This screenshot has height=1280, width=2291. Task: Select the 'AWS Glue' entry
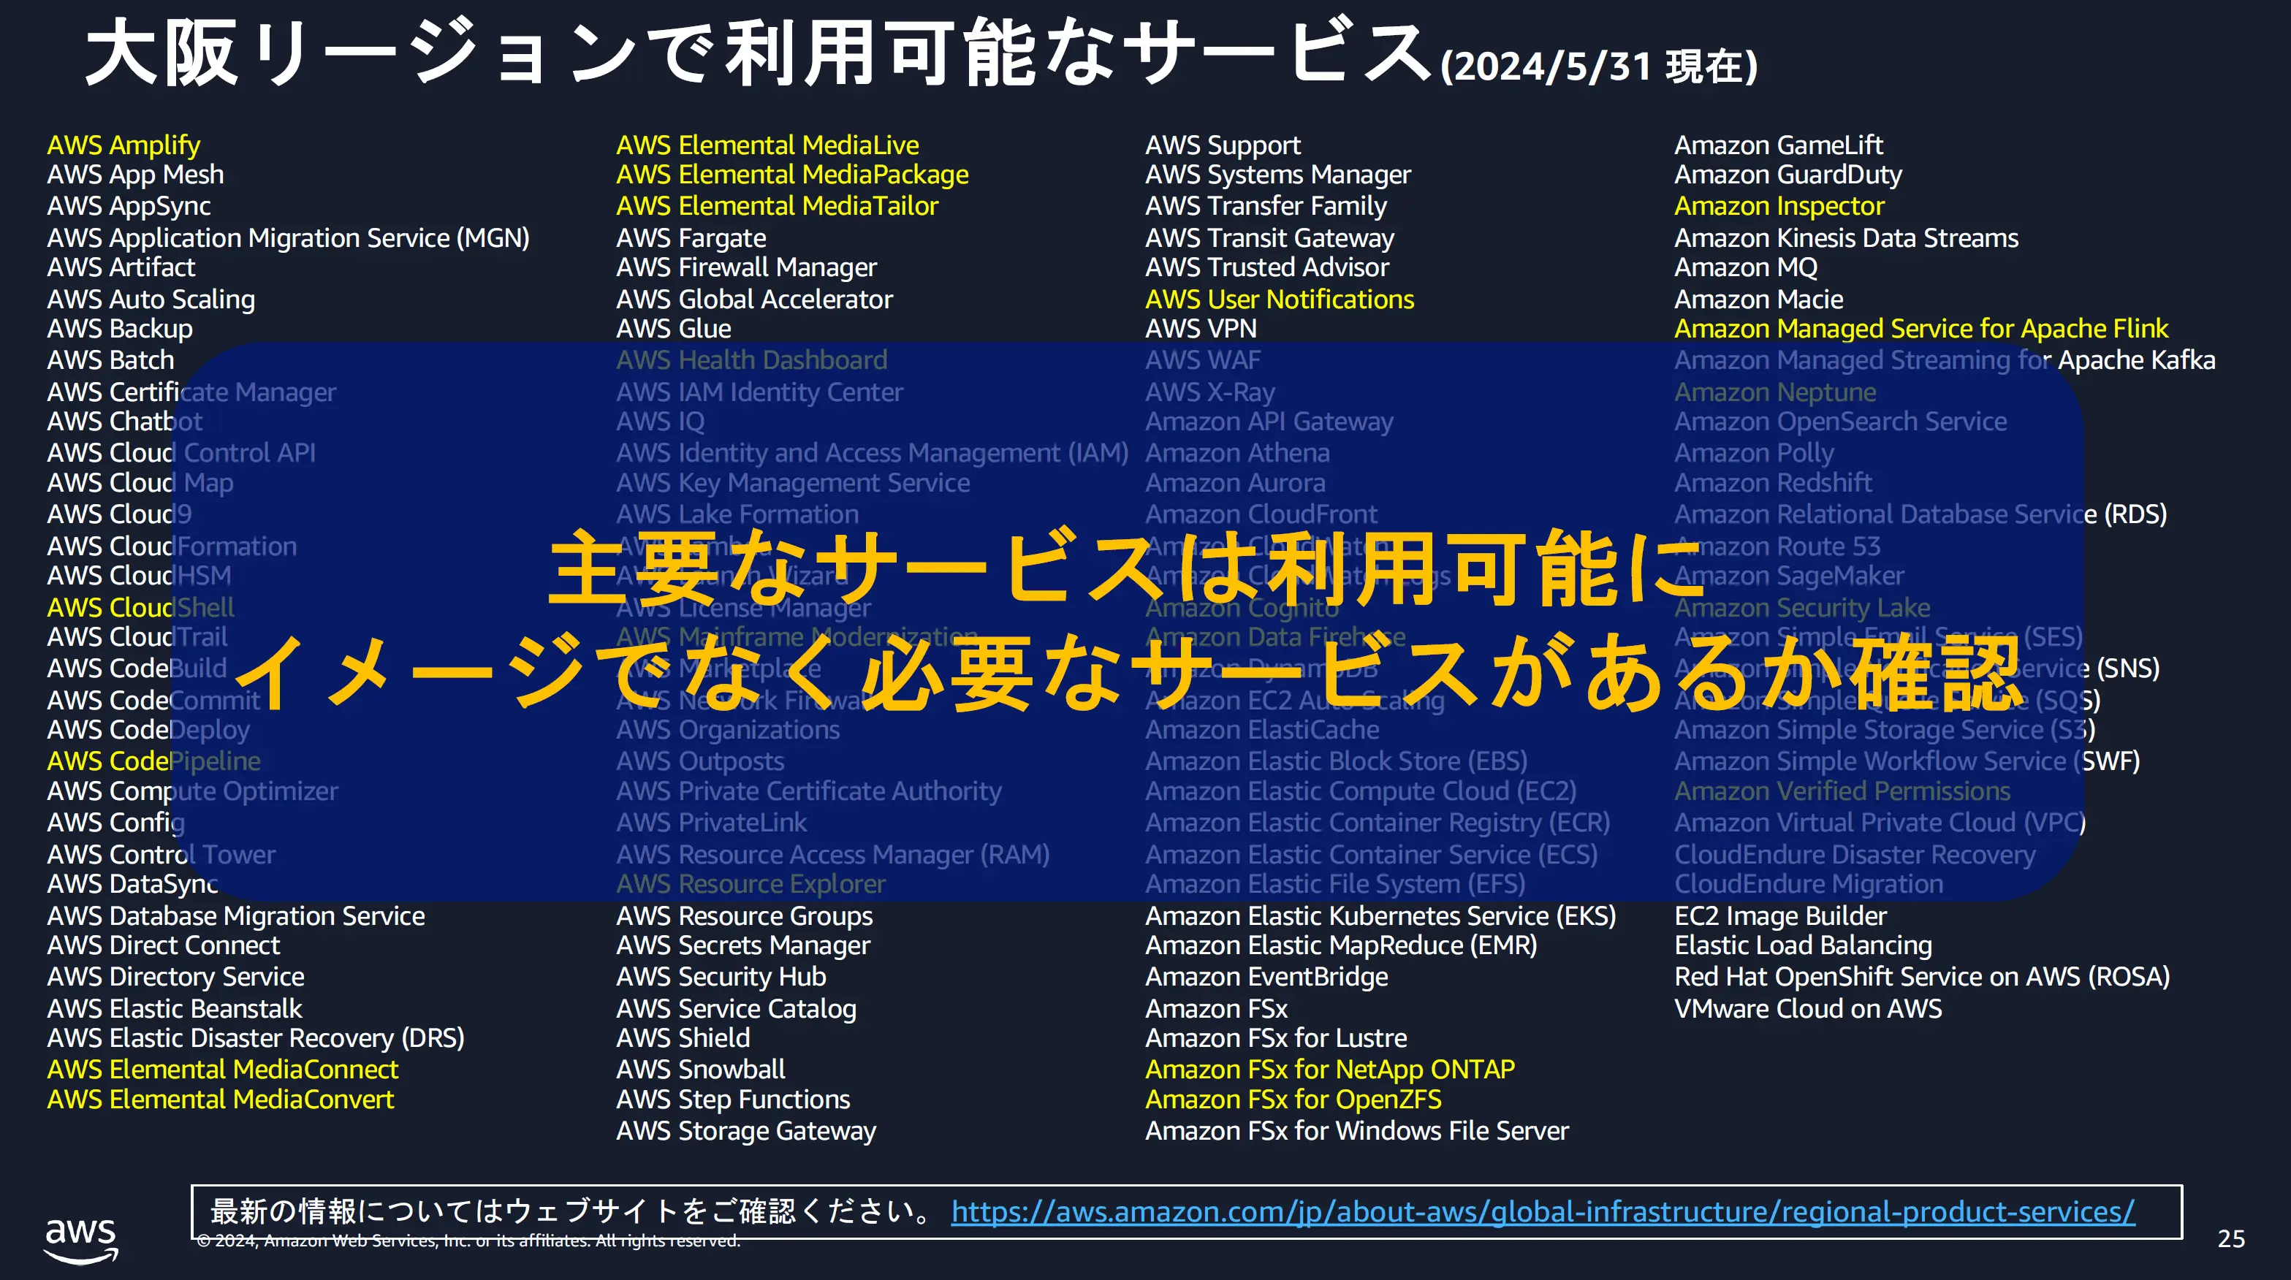673,329
